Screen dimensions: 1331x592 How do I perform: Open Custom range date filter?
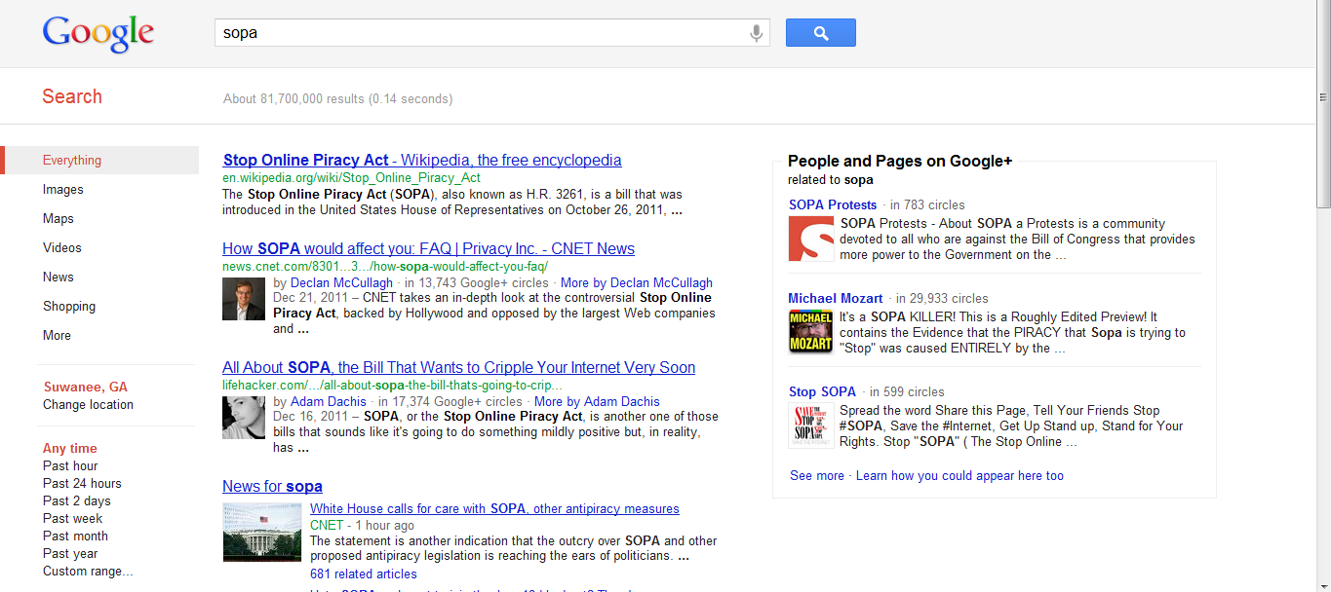[x=88, y=572]
